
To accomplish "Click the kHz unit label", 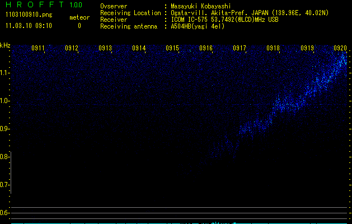I will coord(5,45).
